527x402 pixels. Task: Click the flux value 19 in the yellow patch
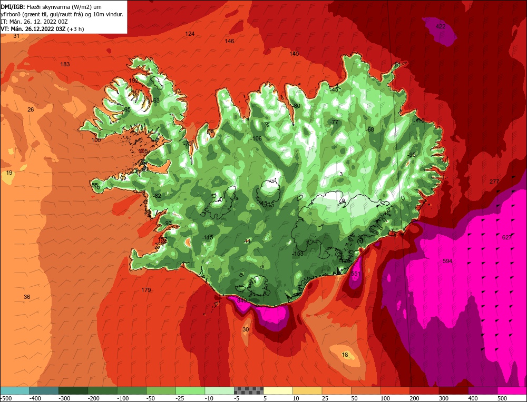pos(9,173)
